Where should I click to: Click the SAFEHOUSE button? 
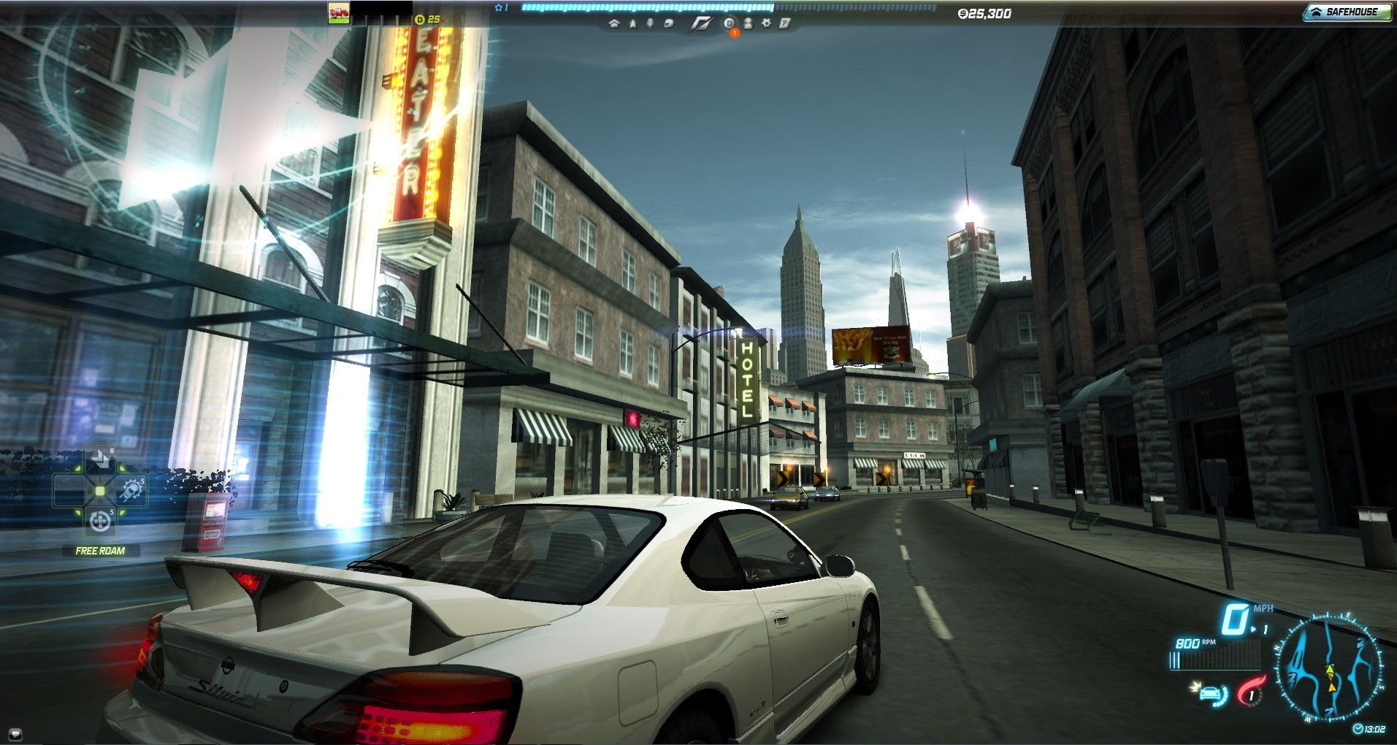click(1347, 12)
